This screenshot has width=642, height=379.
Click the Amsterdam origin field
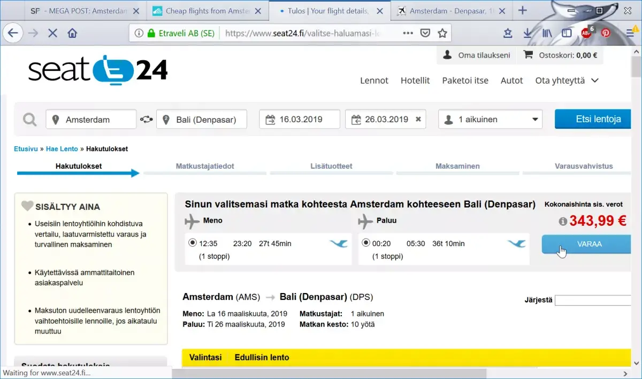click(91, 120)
